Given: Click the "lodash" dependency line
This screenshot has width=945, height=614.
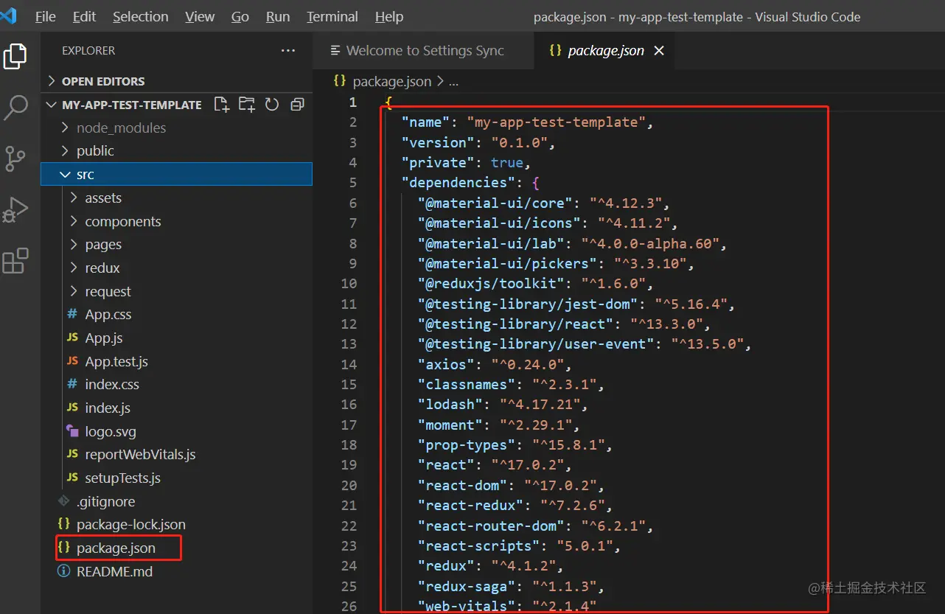Looking at the screenshot, I should [502, 404].
